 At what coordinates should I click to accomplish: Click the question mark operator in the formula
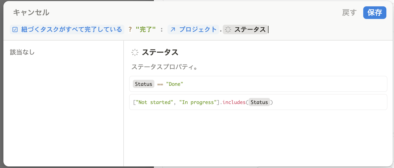click(x=130, y=29)
